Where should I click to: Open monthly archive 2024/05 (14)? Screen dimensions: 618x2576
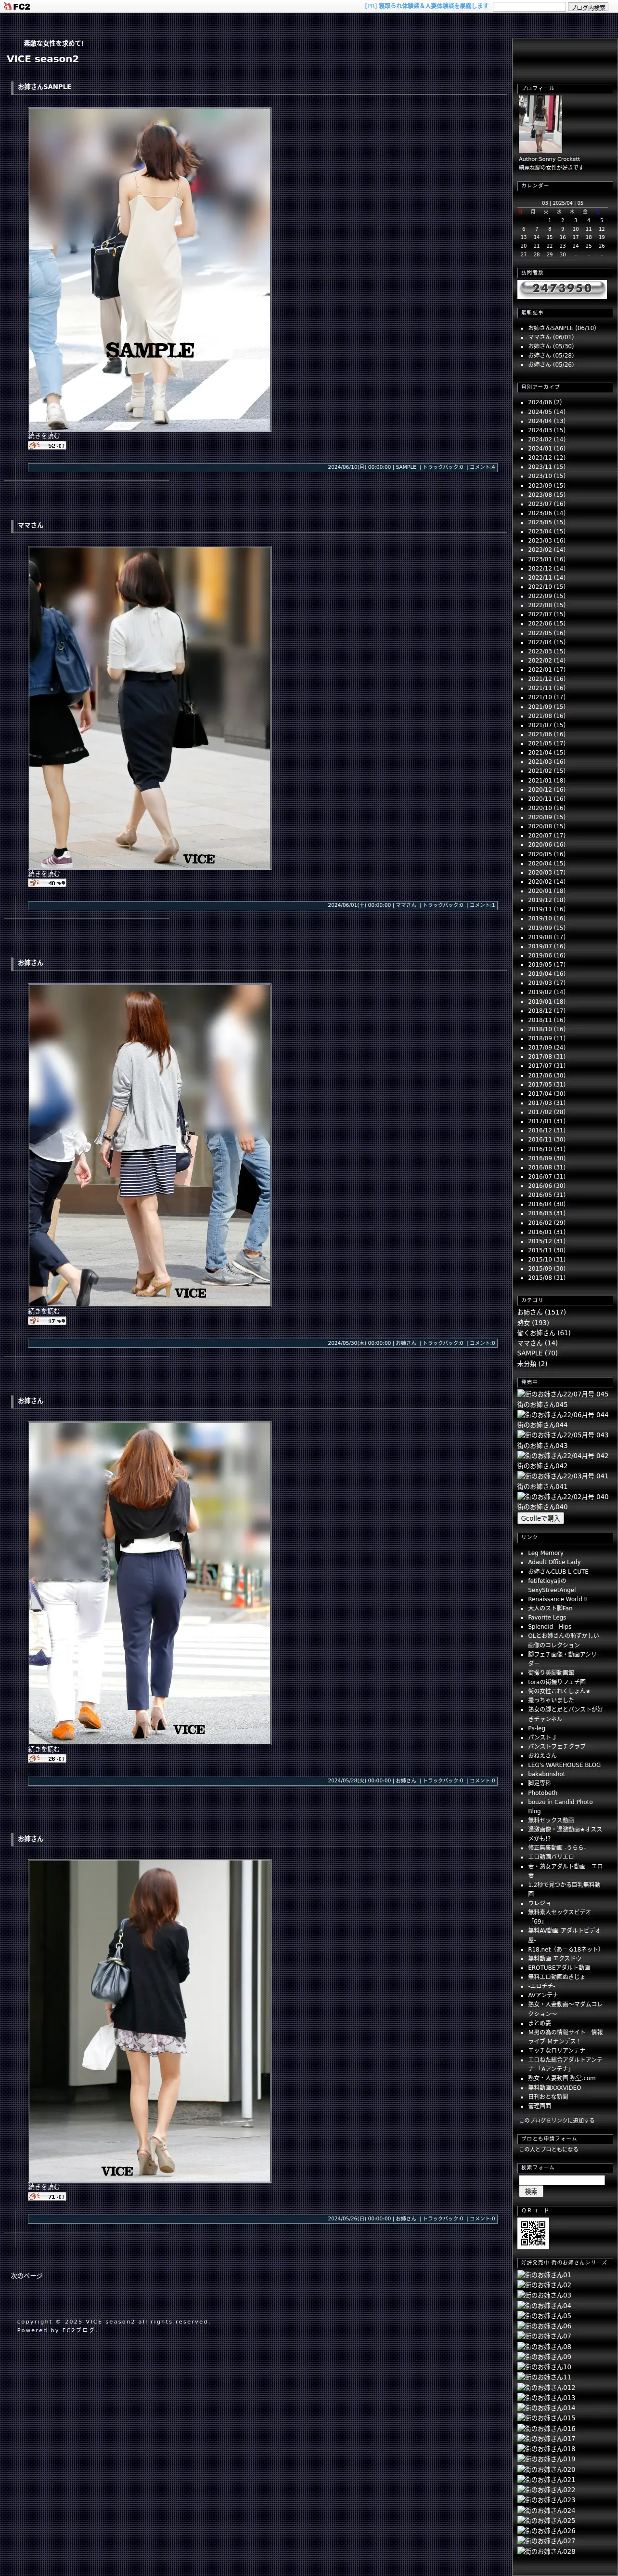[x=546, y=412]
